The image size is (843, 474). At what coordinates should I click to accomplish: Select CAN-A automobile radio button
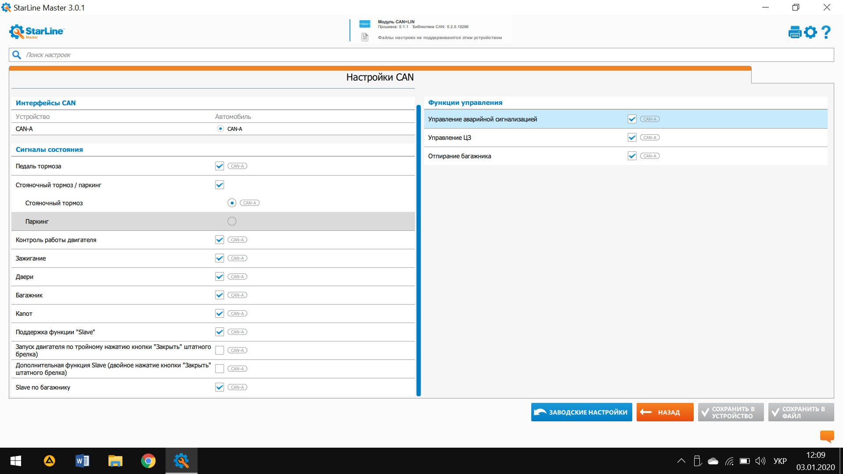point(220,129)
